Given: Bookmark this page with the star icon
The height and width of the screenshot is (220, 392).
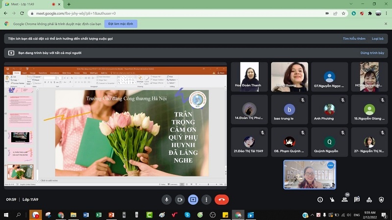Looking at the screenshot, I should tap(345, 13).
